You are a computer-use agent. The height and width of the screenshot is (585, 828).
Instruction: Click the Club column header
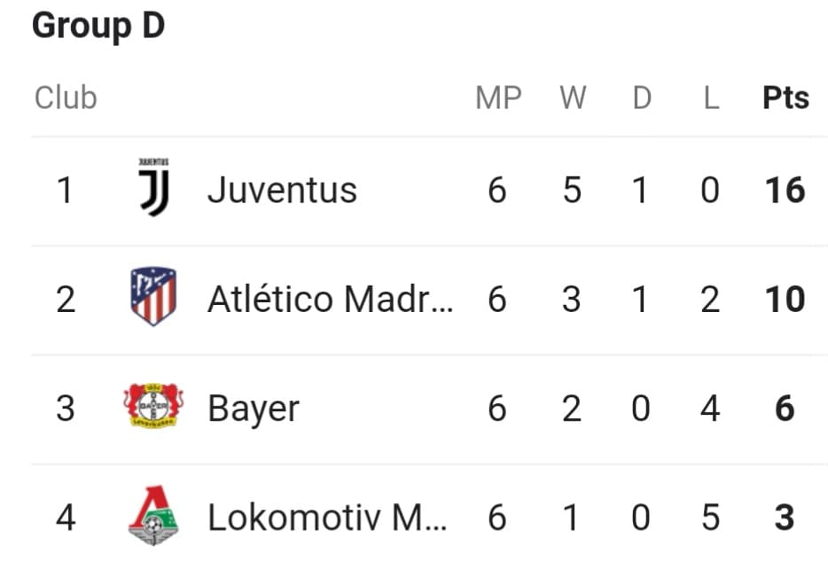(66, 97)
